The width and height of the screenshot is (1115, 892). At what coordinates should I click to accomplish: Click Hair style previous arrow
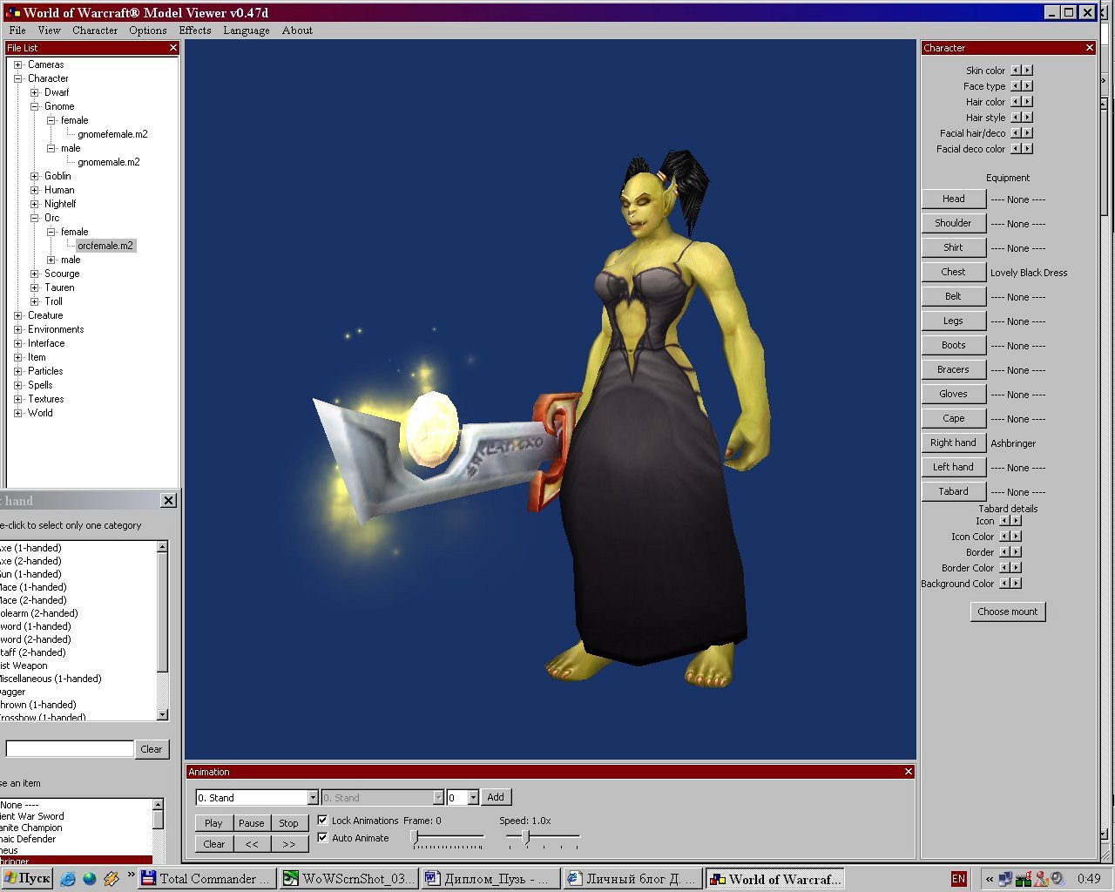coord(1016,118)
